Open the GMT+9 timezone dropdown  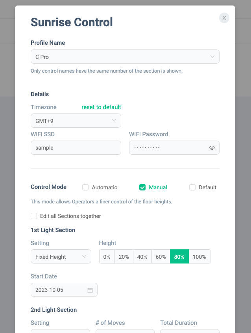point(76,121)
